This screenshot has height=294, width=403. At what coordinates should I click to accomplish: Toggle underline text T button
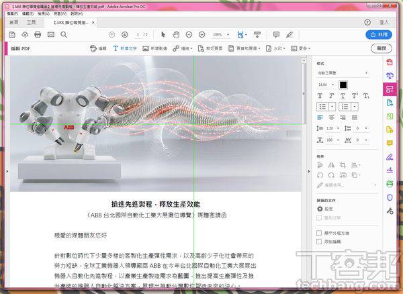coord(343,96)
